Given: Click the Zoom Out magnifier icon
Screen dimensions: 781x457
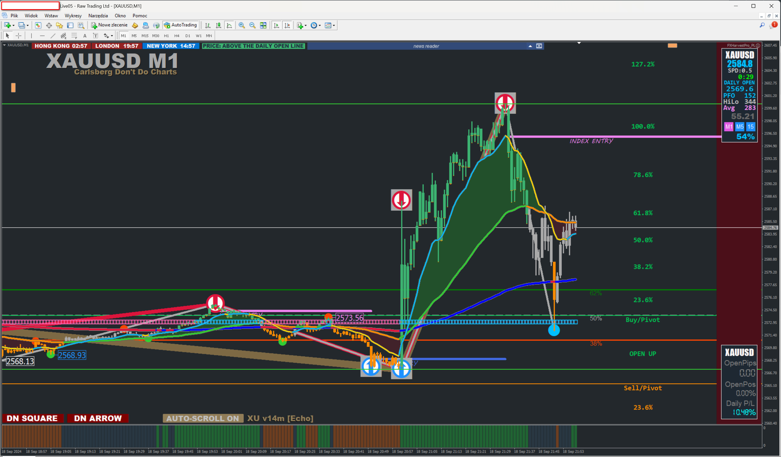Looking at the screenshot, I should pos(252,25).
